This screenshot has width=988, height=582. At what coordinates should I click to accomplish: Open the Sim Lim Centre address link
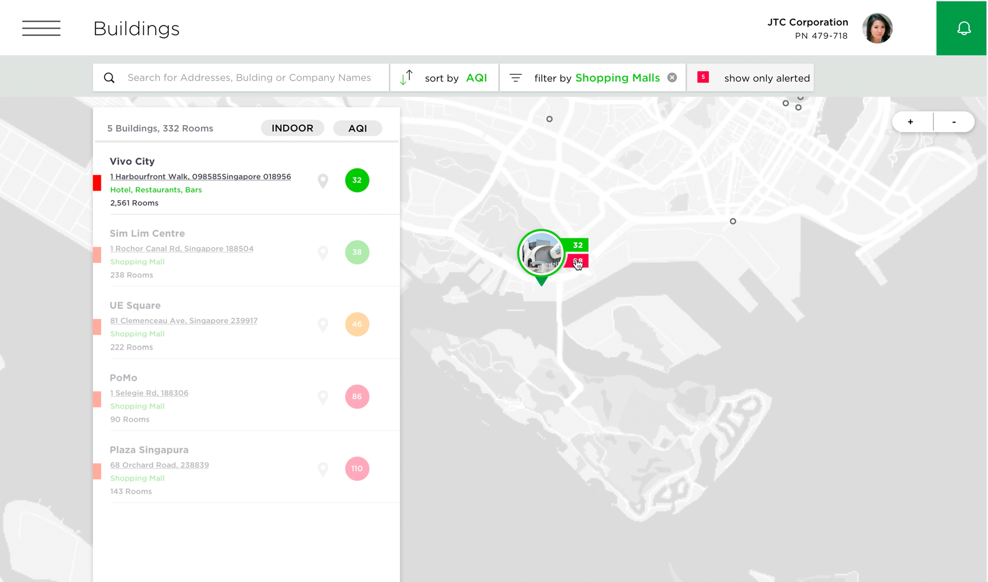181,248
